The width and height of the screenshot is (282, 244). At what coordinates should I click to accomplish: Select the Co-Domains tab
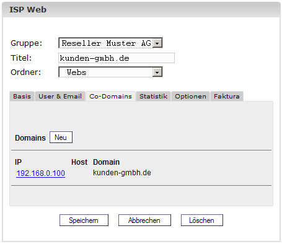tap(110, 97)
